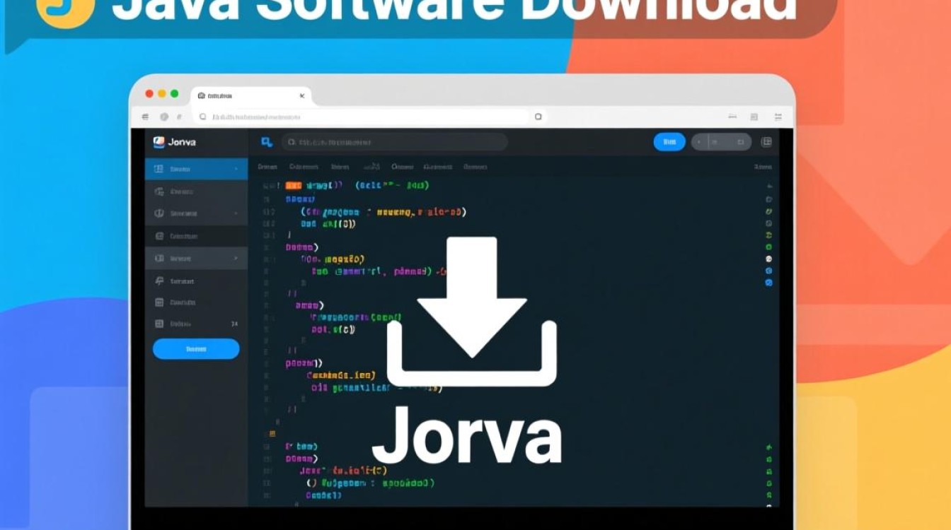
Task: Toggle the right segment of the gray pill control
Action: [740, 142]
